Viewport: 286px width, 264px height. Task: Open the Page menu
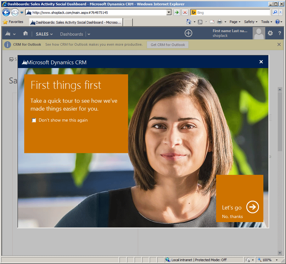point(235,22)
